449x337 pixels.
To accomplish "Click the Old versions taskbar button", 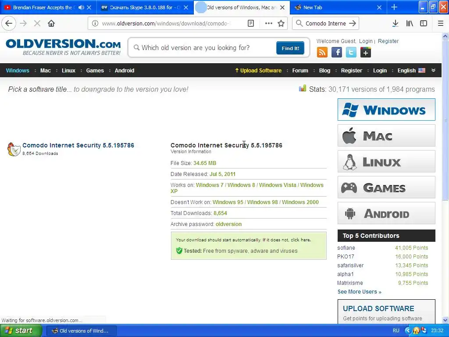I will 81,331.
